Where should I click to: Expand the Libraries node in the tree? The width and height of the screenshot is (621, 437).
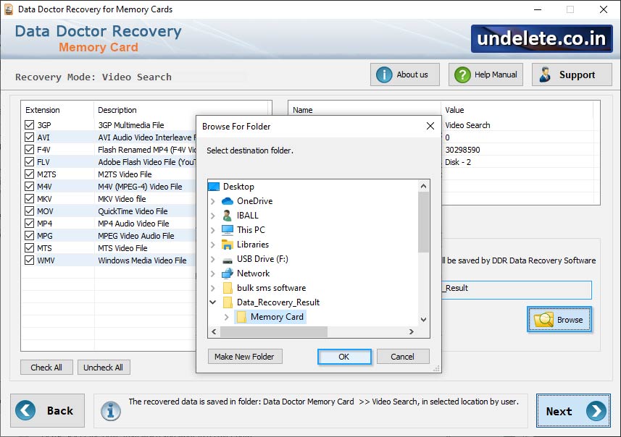[212, 245]
